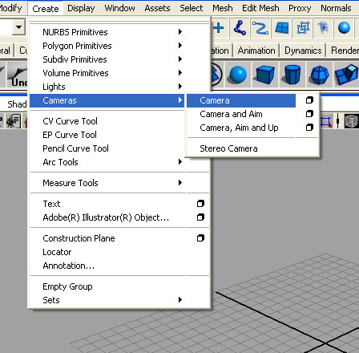Screen dimensions: 359x353
Task: Switch to the Animation shelf tab
Action: point(256,51)
